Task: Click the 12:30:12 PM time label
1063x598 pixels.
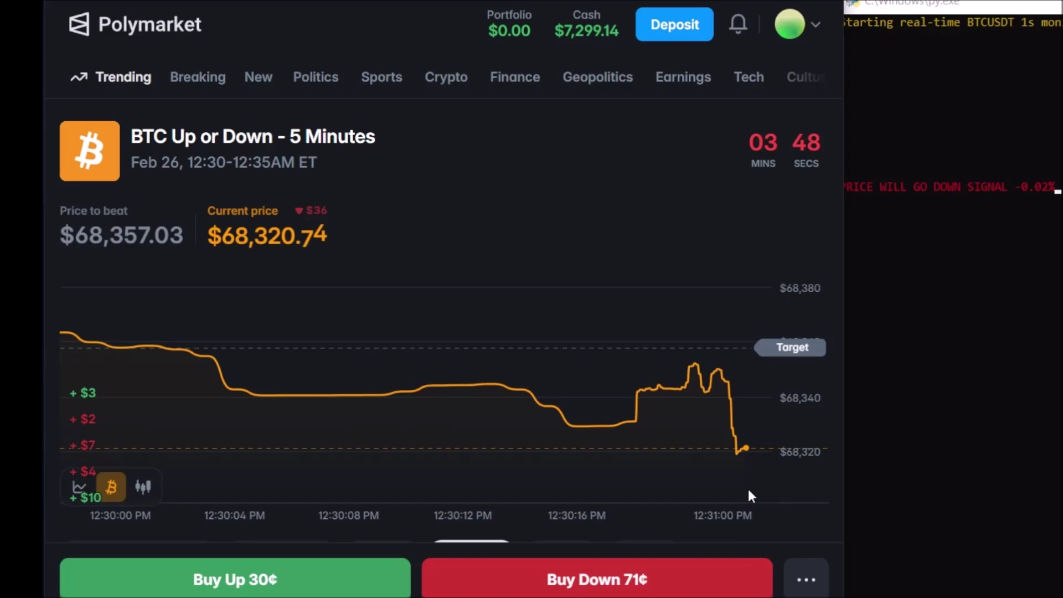Action: point(462,515)
